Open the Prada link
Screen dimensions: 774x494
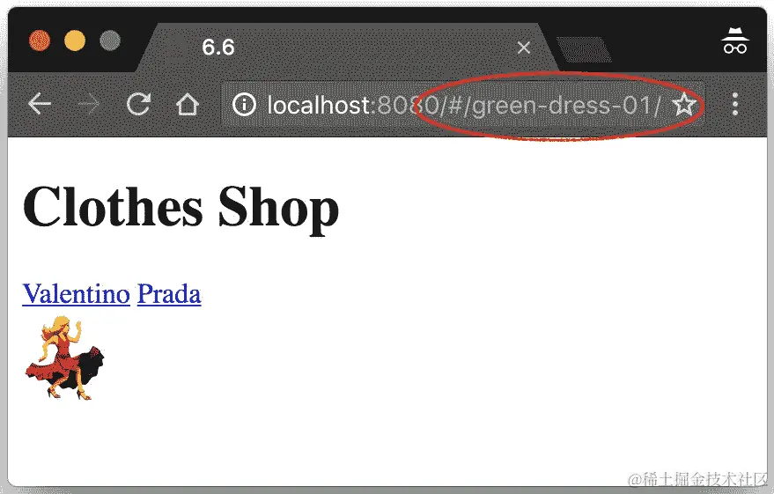pyautogui.click(x=169, y=294)
